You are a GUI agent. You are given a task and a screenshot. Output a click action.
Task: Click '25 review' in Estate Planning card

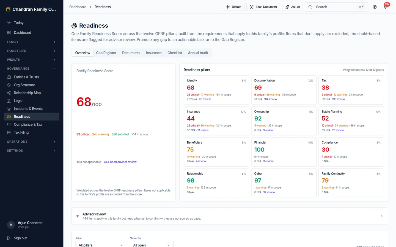tap(338, 130)
